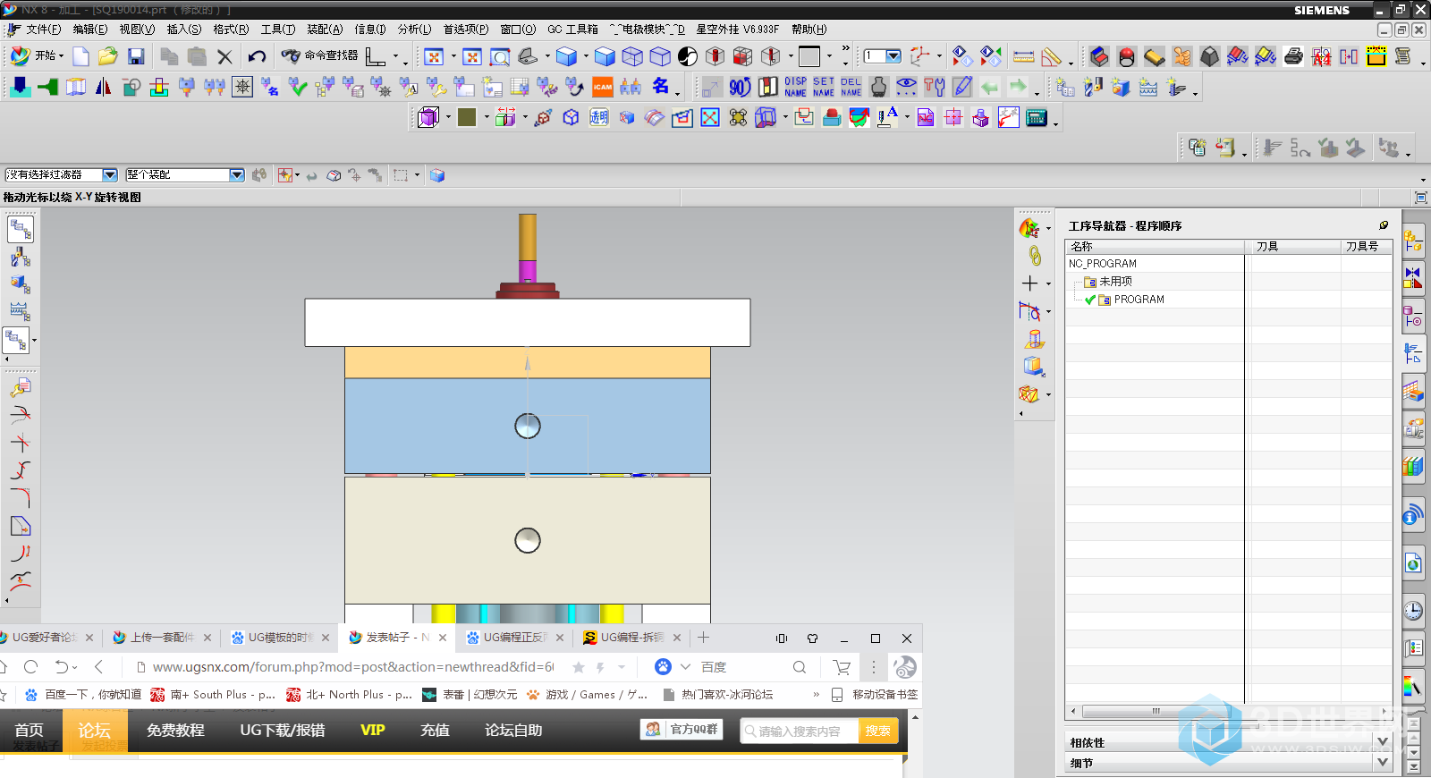Click the pencil edit icon

point(962,87)
